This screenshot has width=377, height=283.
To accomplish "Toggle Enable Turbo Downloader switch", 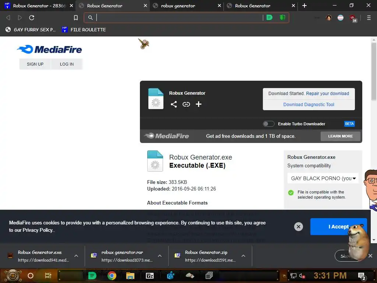I will pyautogui.click(x=268, y=124).
